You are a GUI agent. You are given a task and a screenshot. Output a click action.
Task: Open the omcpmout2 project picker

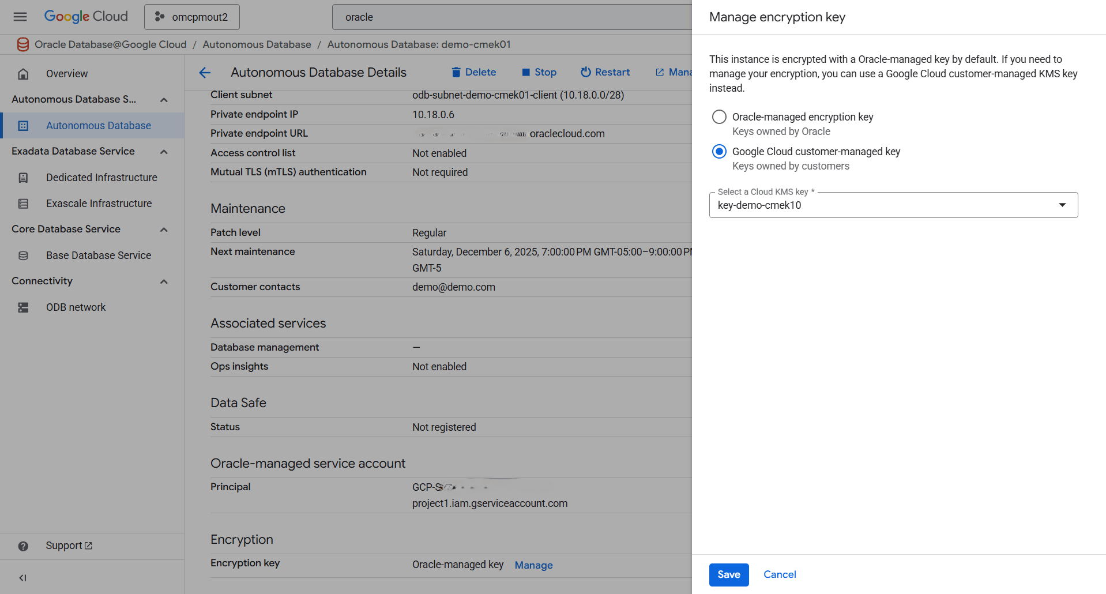coord(192,17)
